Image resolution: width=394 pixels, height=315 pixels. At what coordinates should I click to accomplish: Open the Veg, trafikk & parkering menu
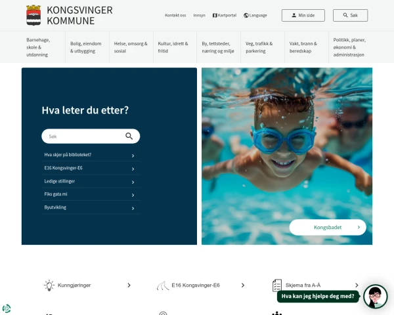pyautogui.click(x=262, y=47)
